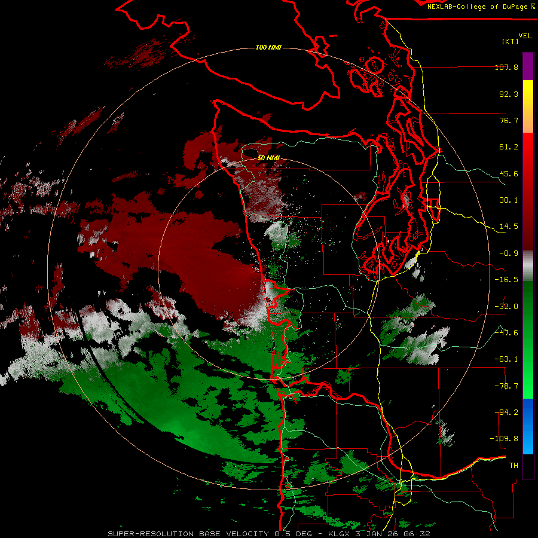538x538 pixels.
Task: Click the -109.8 legend value
Action: (x=504, y=439)
